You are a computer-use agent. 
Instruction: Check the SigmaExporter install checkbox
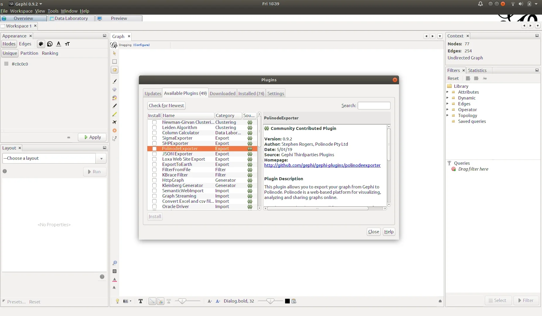click(x=154, y=138)
